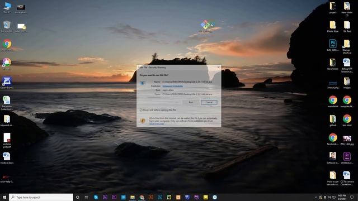Select the main.html Chrome file
This screenshot has height=201, width=358.
[333, 102]
